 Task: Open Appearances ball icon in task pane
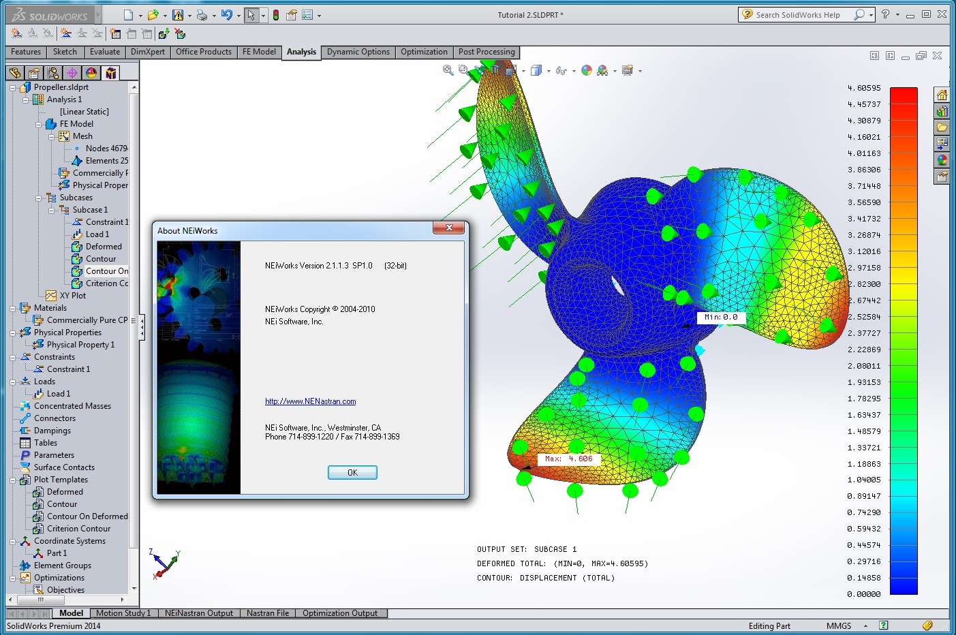[942, 160]
